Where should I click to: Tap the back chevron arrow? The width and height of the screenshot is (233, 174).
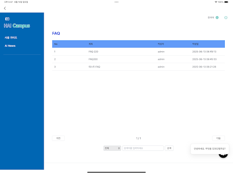(5, 8)
